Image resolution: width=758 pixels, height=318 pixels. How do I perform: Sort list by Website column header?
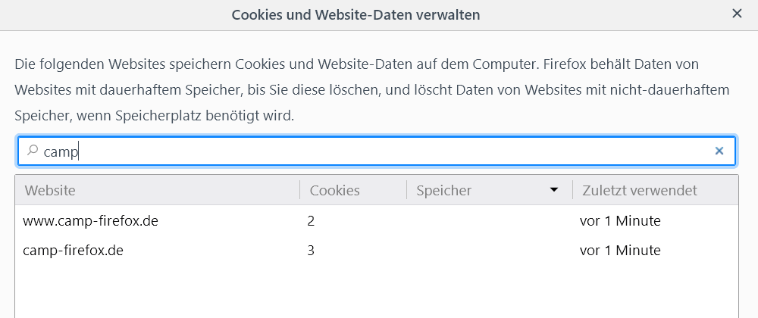click(50, 191)
